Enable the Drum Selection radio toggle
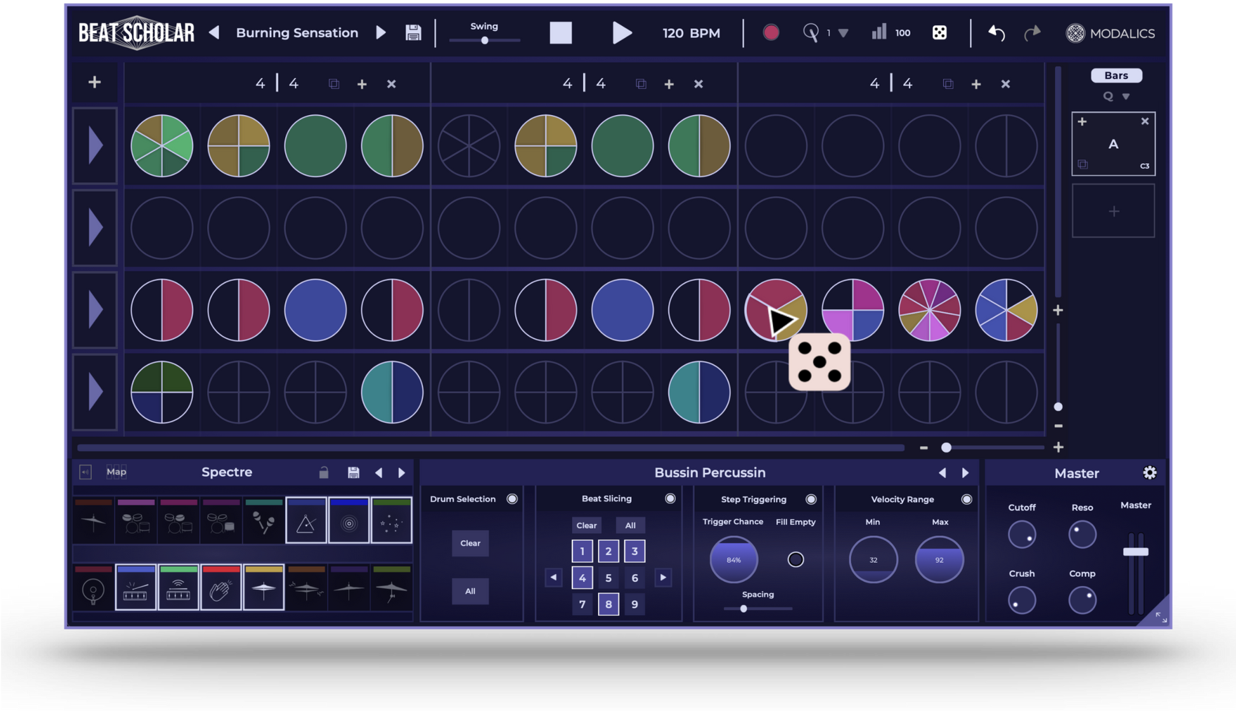This screenshot has height=711, width=1236. [x=512, y=499]
